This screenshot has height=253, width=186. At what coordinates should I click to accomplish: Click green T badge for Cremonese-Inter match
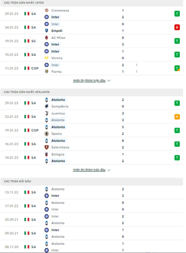177,14
